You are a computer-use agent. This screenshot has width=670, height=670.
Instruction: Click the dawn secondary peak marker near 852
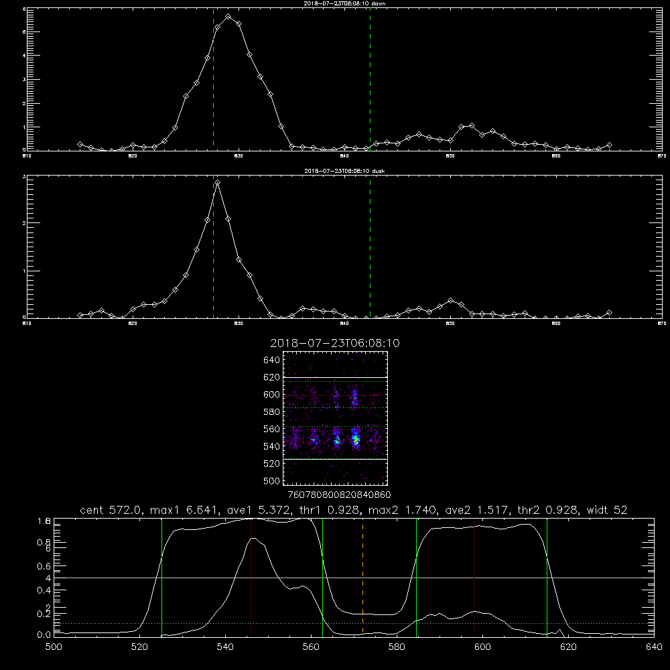472,126
